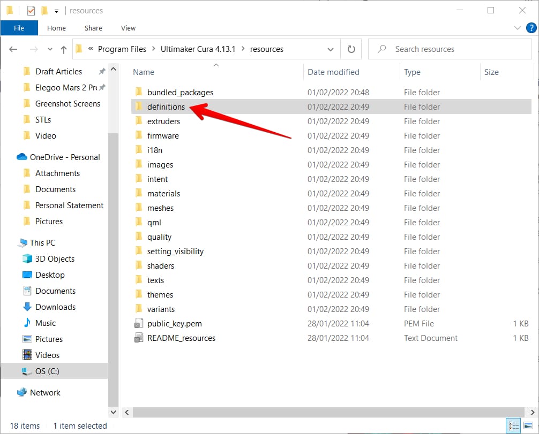Expand the ribbon with chevron

517,28
